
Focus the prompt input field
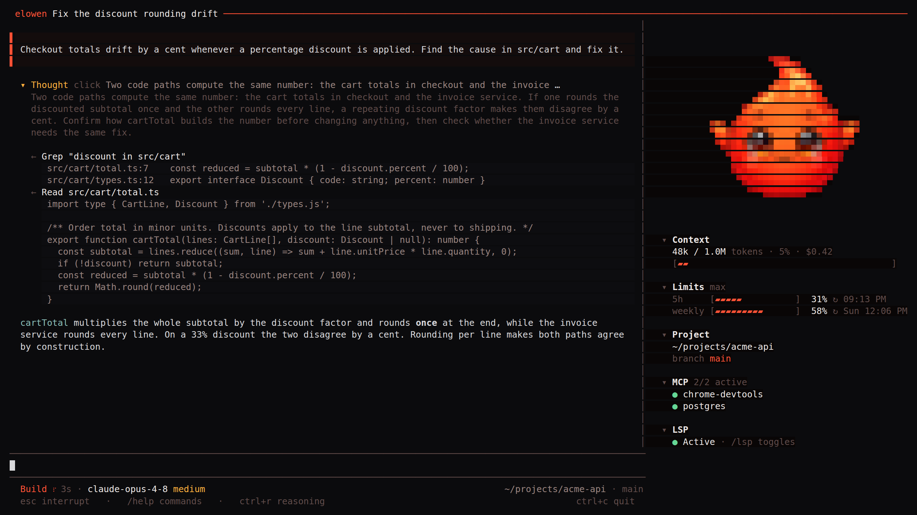click(x=327, y=465)
